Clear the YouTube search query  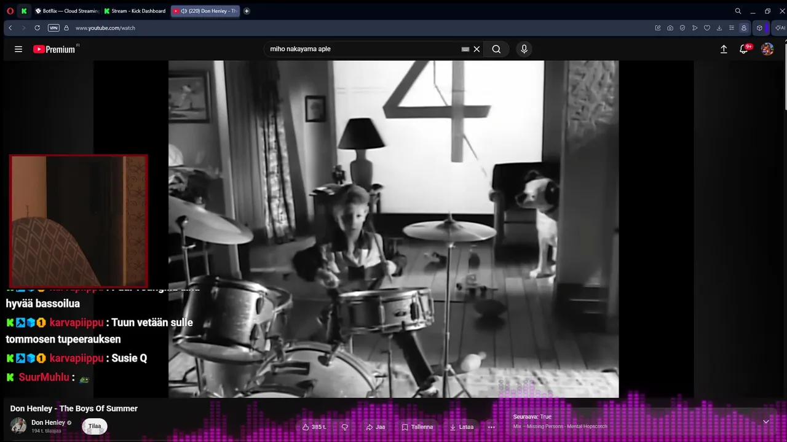(x=477, y=49)
